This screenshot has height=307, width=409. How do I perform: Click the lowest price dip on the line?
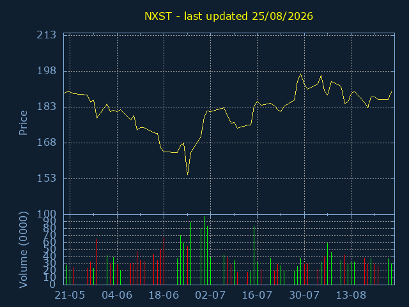coord(187,175)
